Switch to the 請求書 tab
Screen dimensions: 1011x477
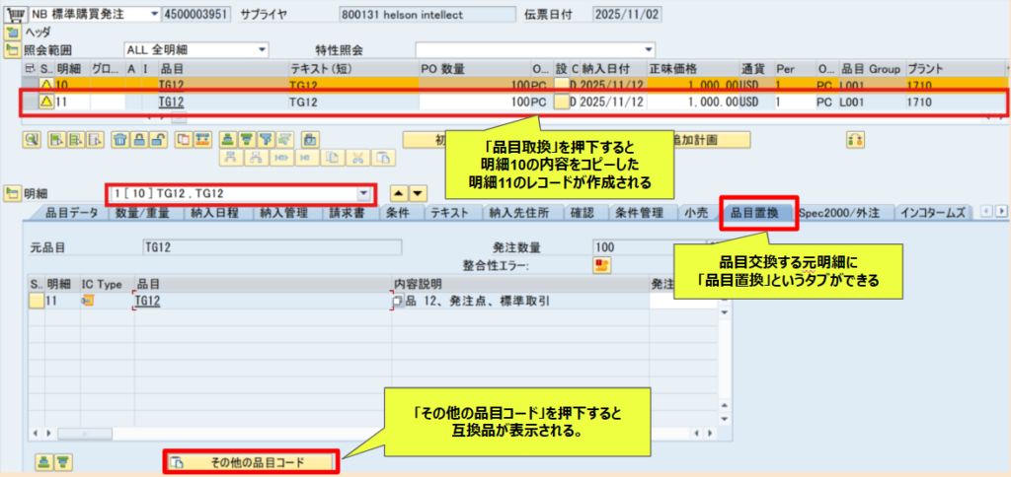pyautogui.click(x=349, y=215)
